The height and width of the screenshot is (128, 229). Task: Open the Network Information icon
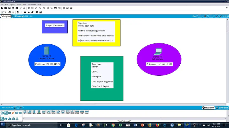coord(17,8)
